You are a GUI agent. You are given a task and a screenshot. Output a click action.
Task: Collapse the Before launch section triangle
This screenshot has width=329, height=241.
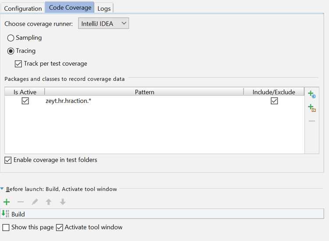pos(2,188)
